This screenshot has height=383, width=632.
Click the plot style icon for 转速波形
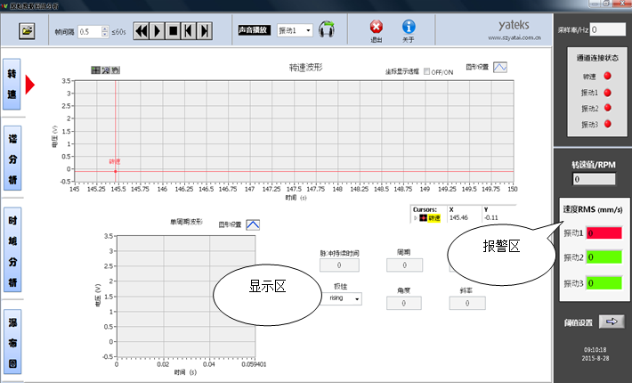[500, 67]
